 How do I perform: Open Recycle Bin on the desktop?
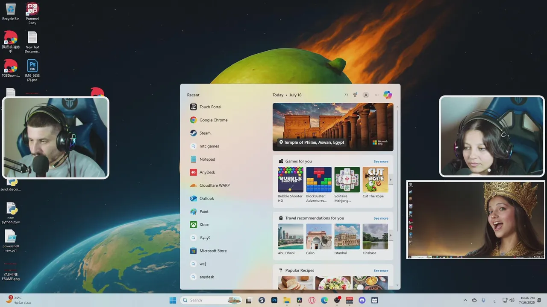[11, 12]
